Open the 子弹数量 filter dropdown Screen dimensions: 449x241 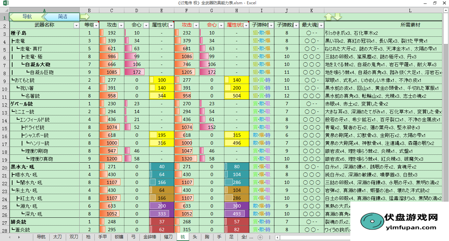(x=296, y=25)
